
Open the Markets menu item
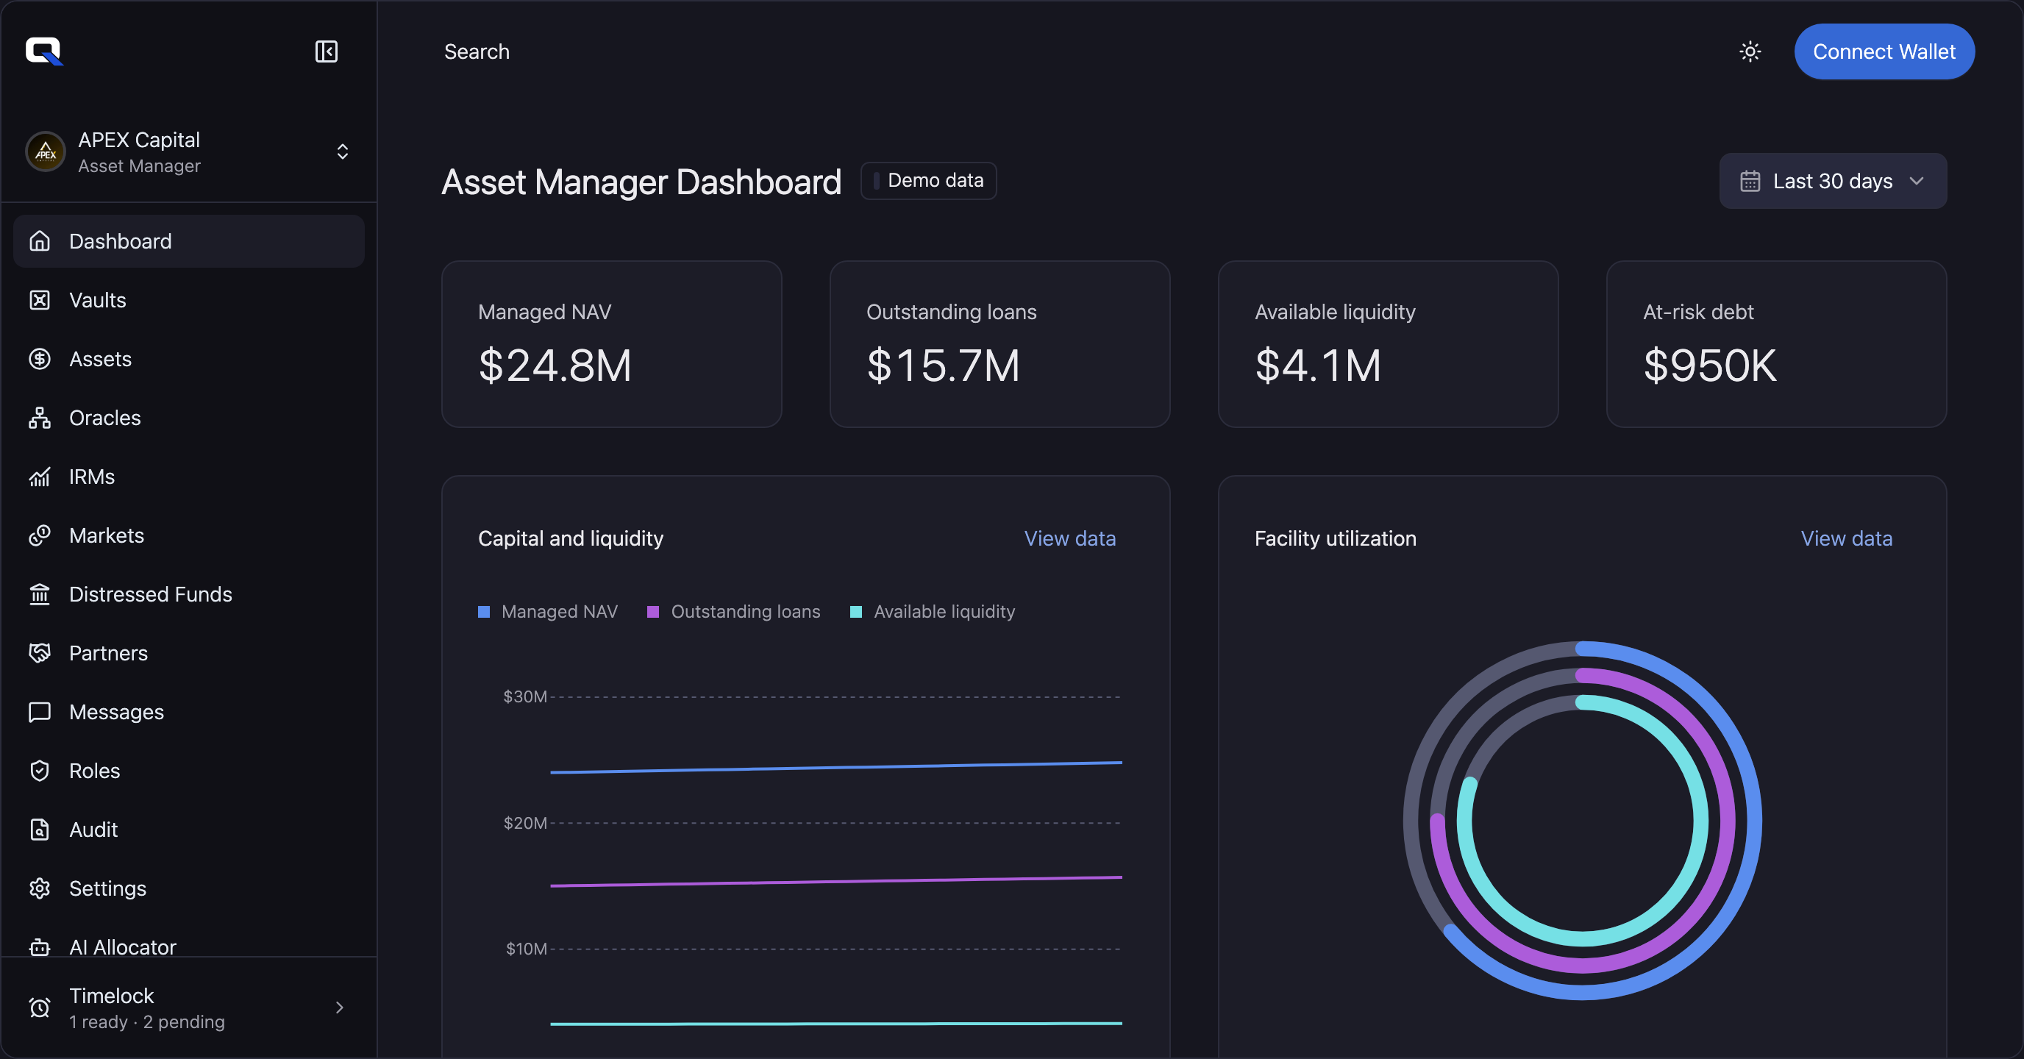(x=188, y=536)
